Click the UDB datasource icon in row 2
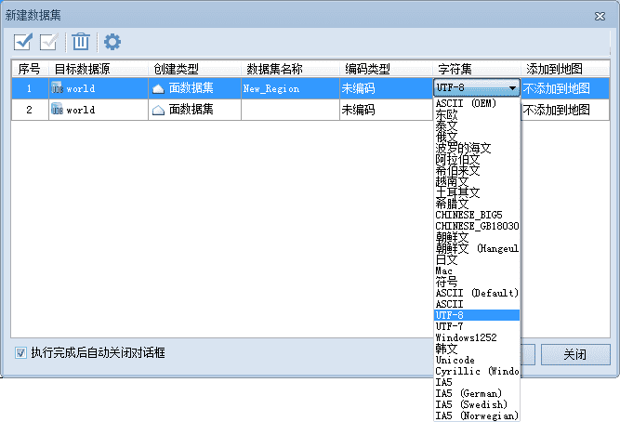620x422 pixels. [57, 109]
